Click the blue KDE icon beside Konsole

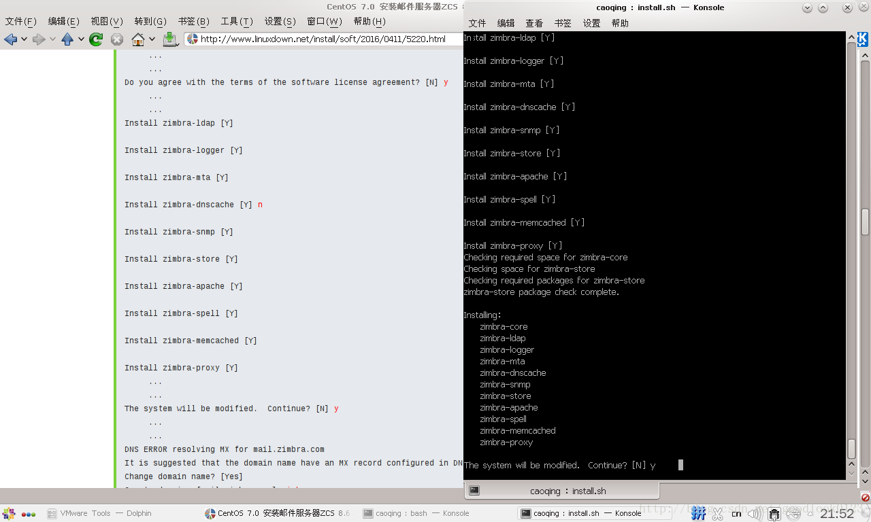point(862,39)
